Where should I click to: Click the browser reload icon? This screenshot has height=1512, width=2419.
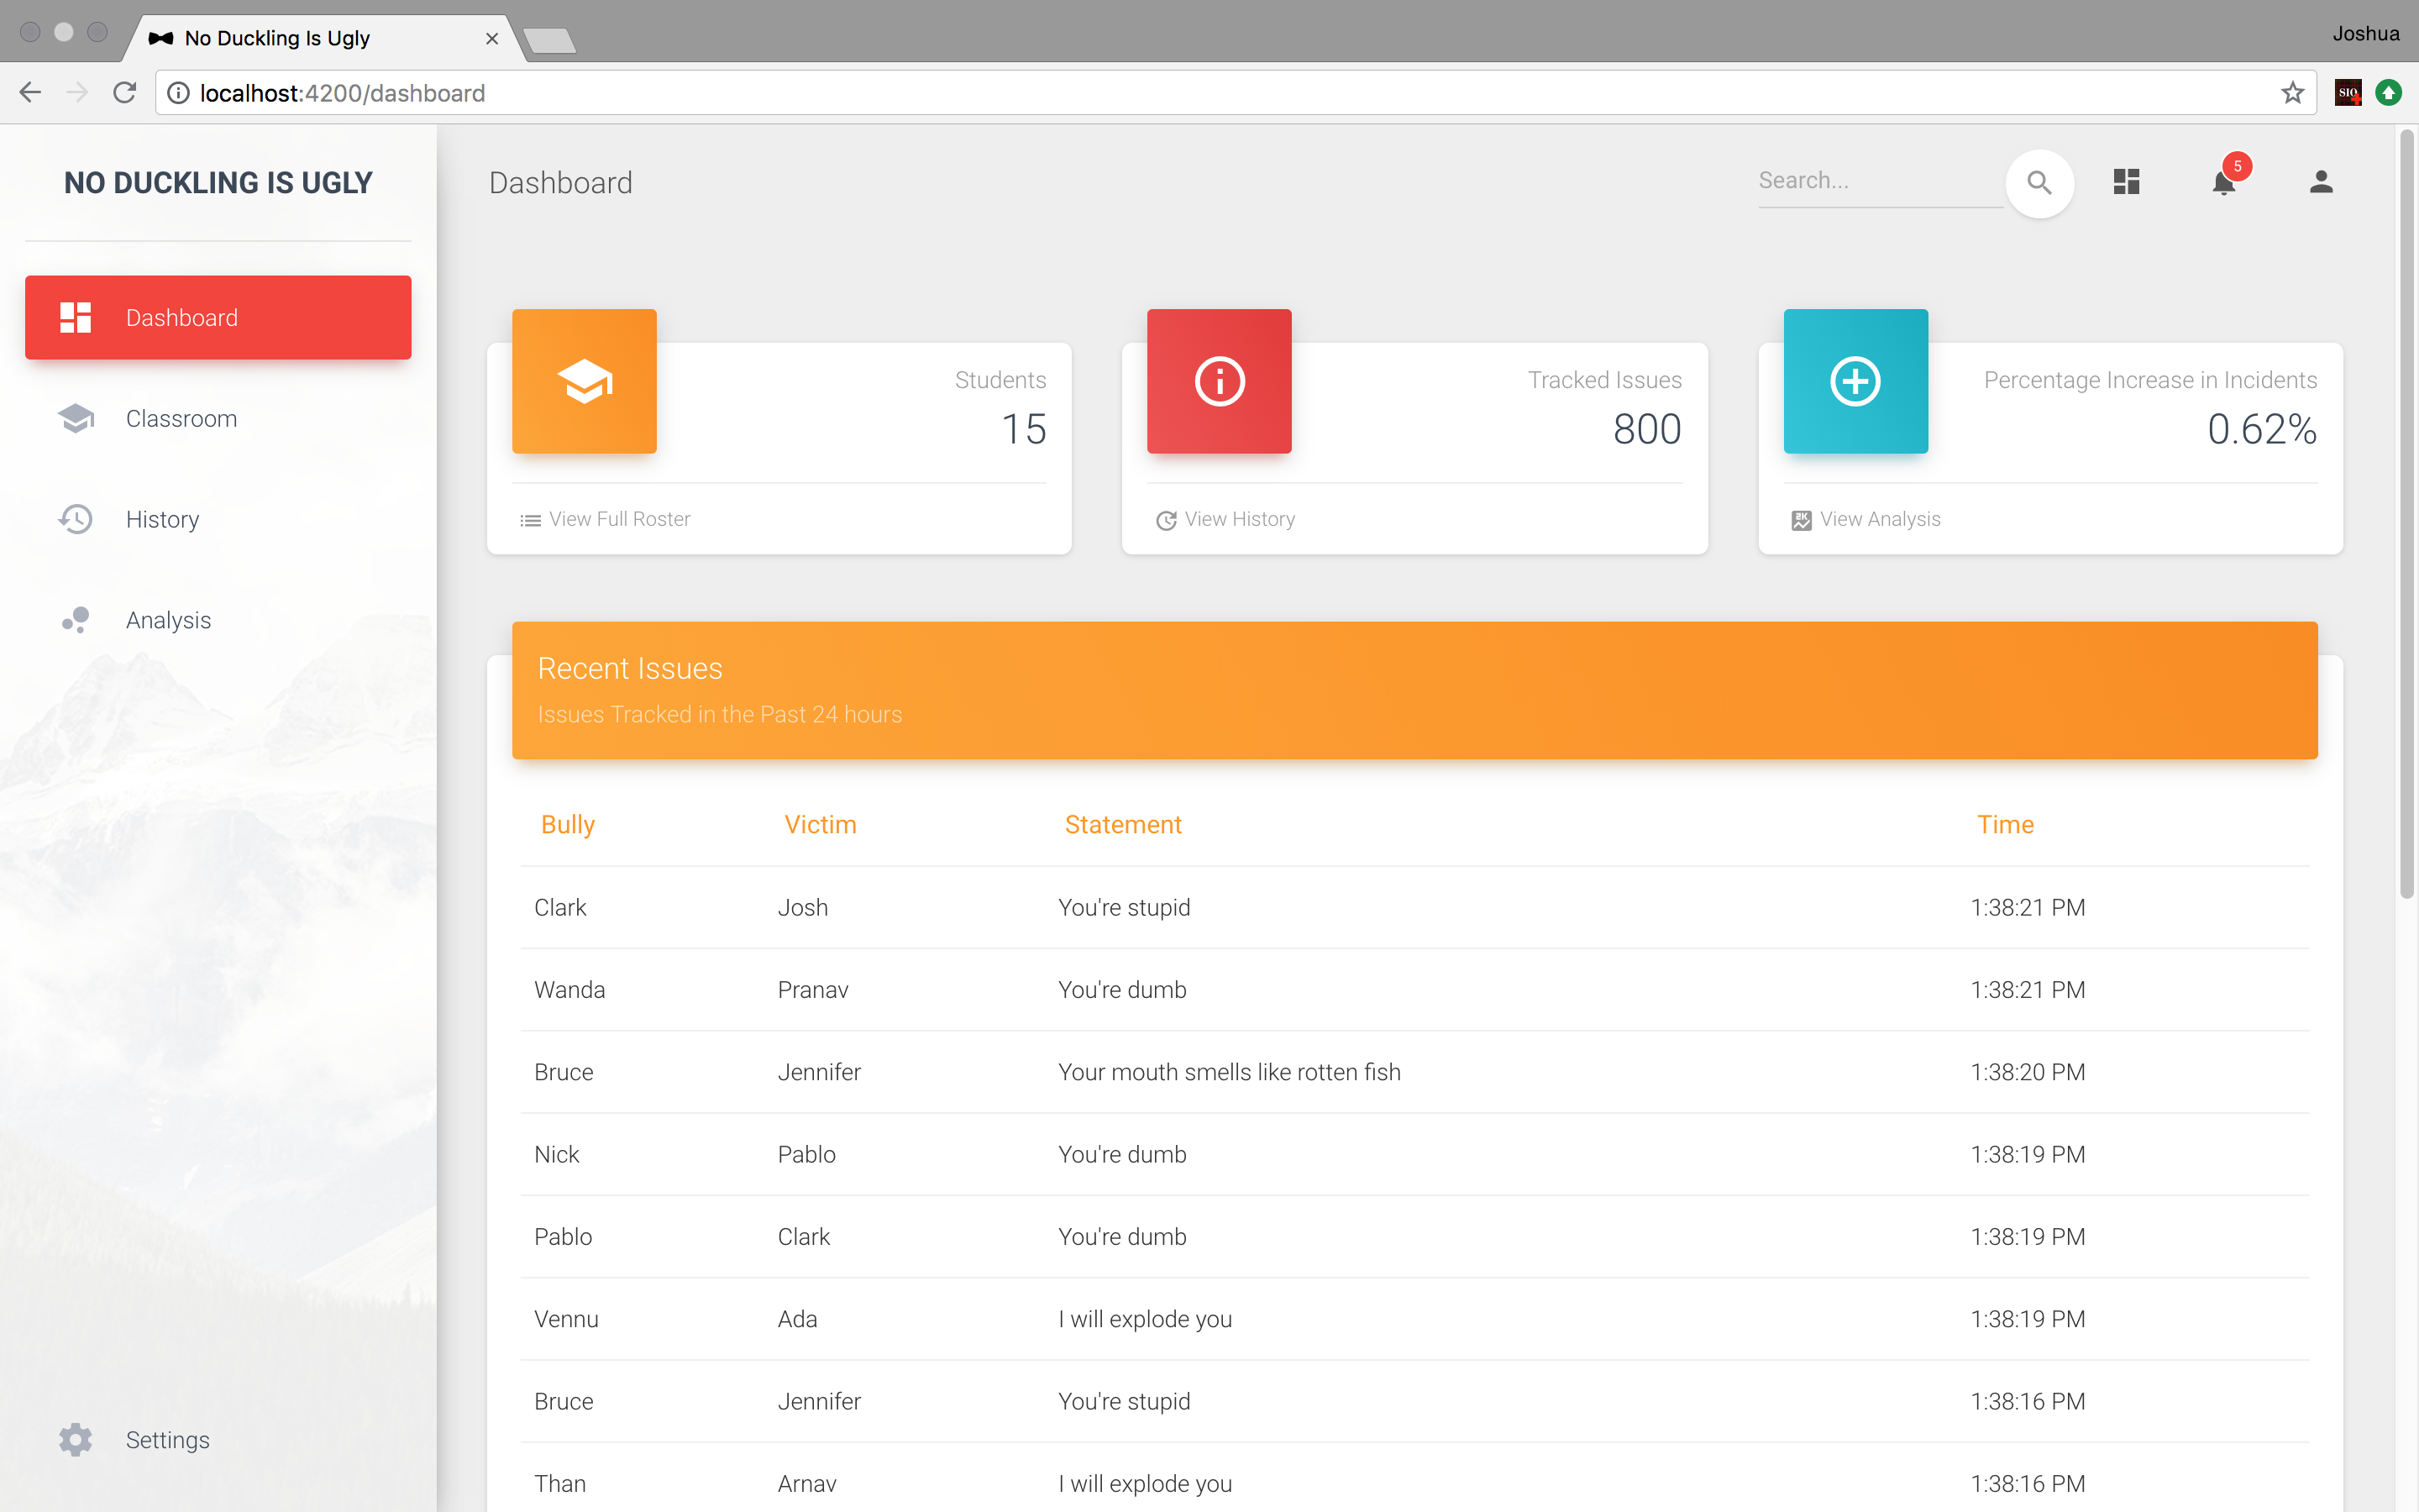coord(124,93)
